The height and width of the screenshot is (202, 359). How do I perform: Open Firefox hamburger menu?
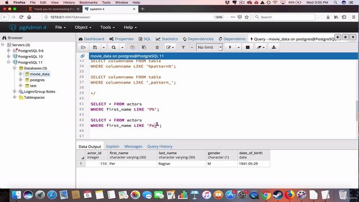(x=353, y=17)
